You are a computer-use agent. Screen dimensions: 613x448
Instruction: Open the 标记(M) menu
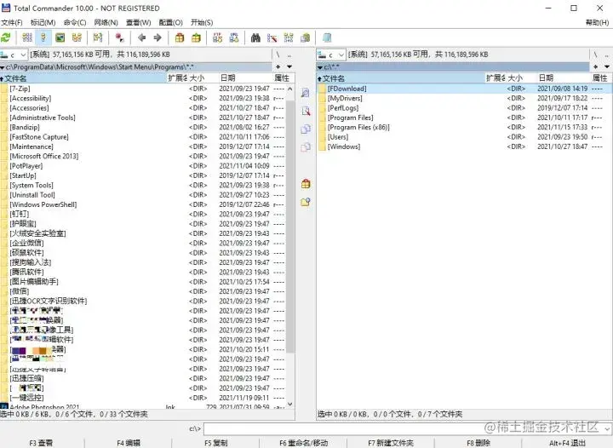point(43,23)
